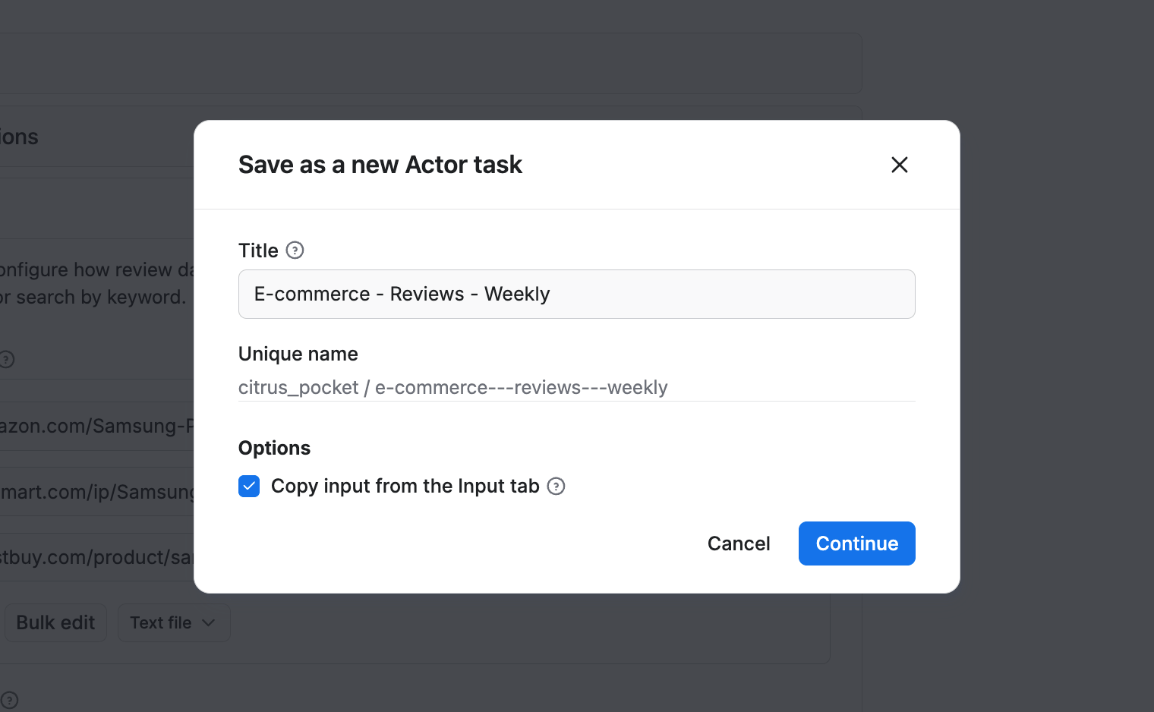This screenshot has width=1154, height=712.
Task: Click the Bulk edit button
Action: (x=55, y=623)
